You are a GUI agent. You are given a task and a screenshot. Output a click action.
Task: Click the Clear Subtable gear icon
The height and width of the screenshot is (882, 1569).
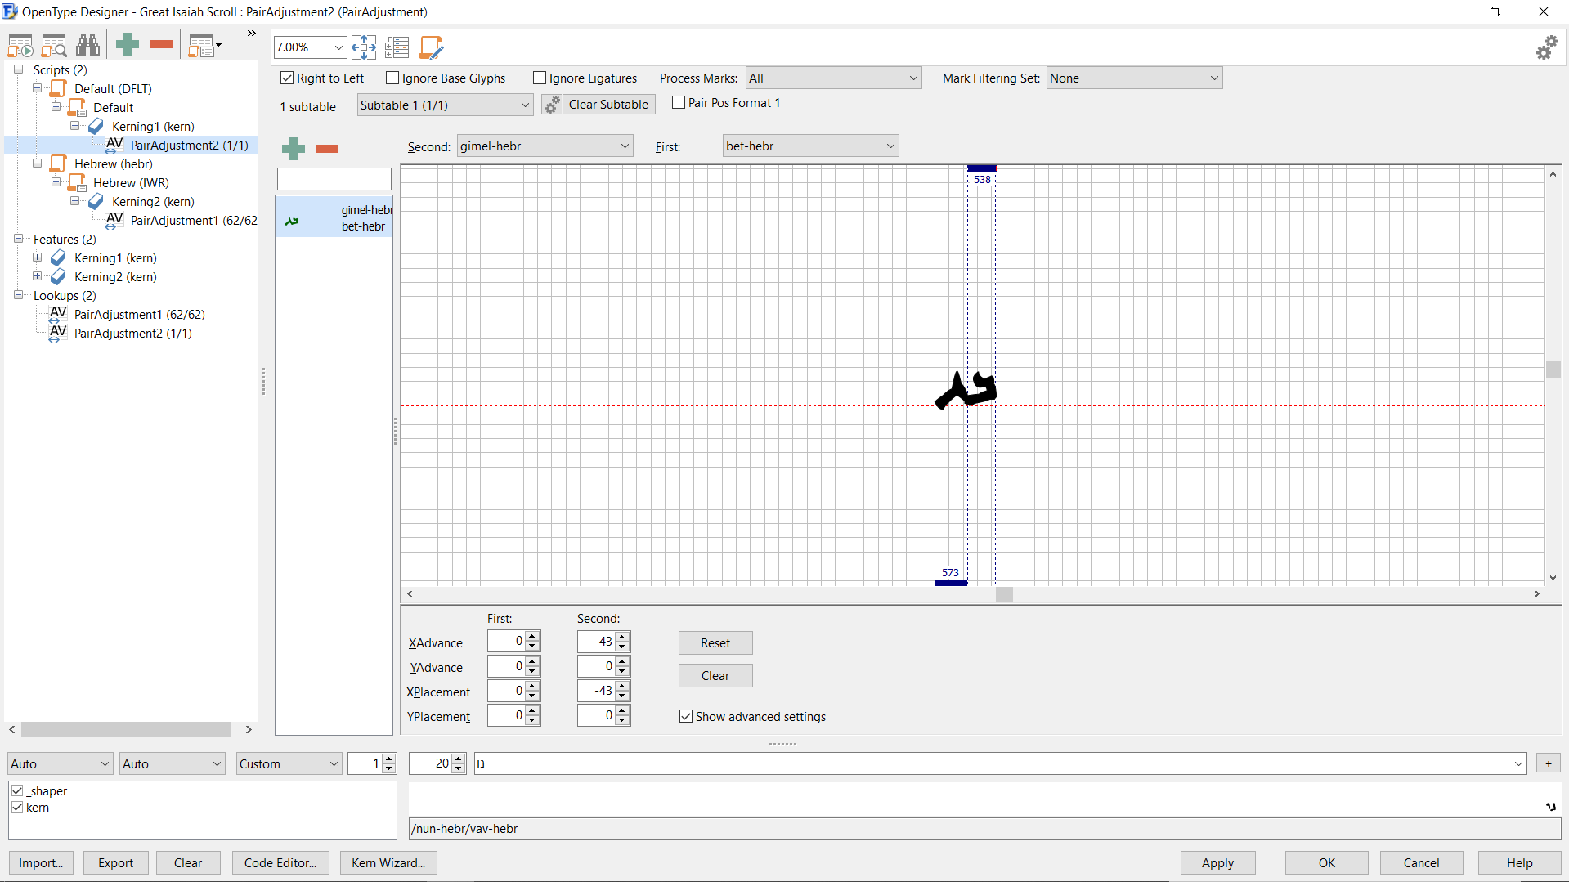coord(553,105)
